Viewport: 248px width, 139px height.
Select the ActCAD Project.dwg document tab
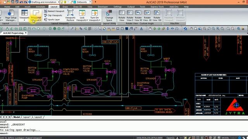click(13, 33)
